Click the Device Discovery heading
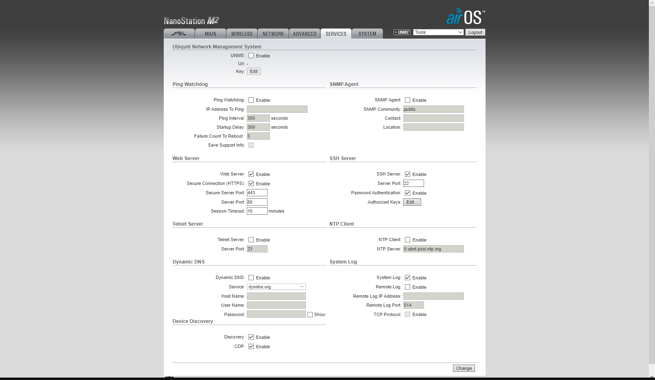The image size is (655, 380). coord(193,321)
